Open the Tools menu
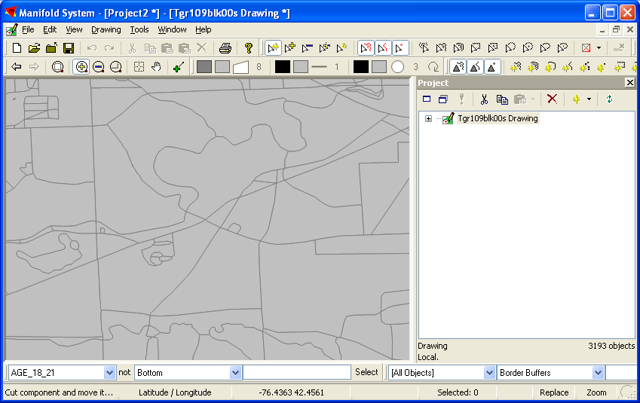This screenshot has height=403, width=640. 139,29
